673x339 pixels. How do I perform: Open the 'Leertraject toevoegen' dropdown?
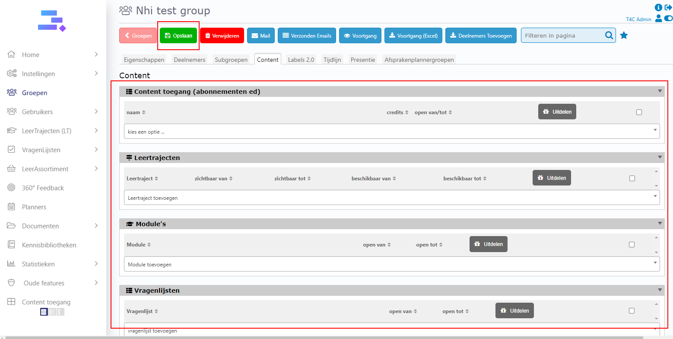pyautogui.click(x=391, y=198)
